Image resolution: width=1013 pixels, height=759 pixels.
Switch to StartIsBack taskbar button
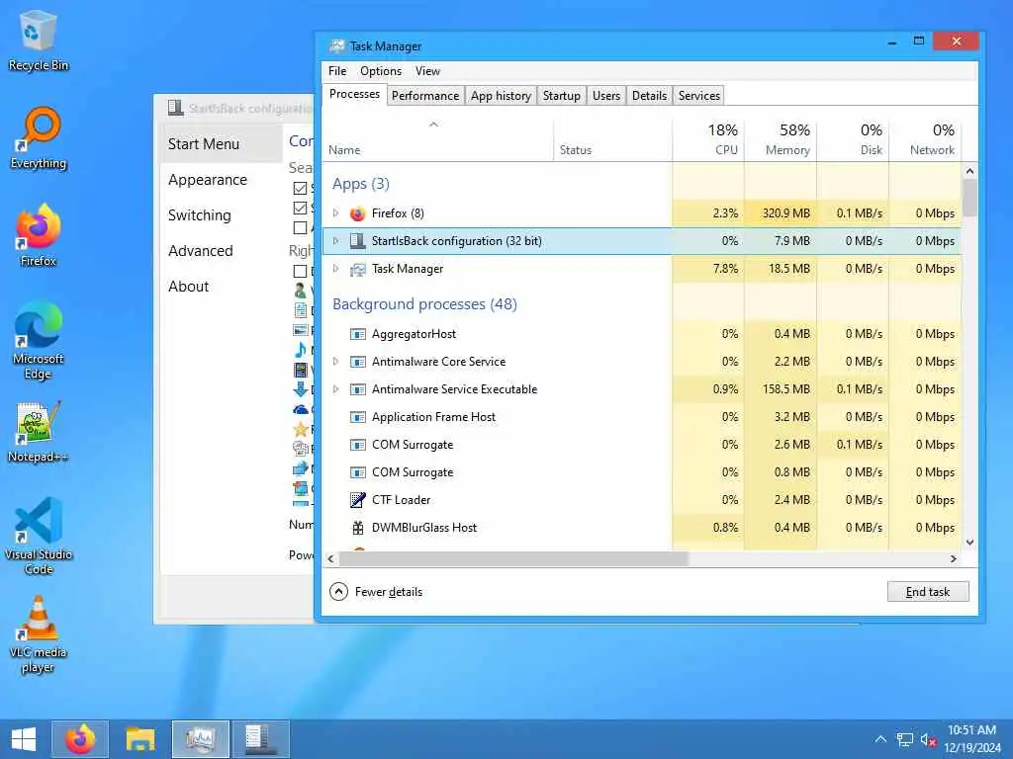click(261, 739)
